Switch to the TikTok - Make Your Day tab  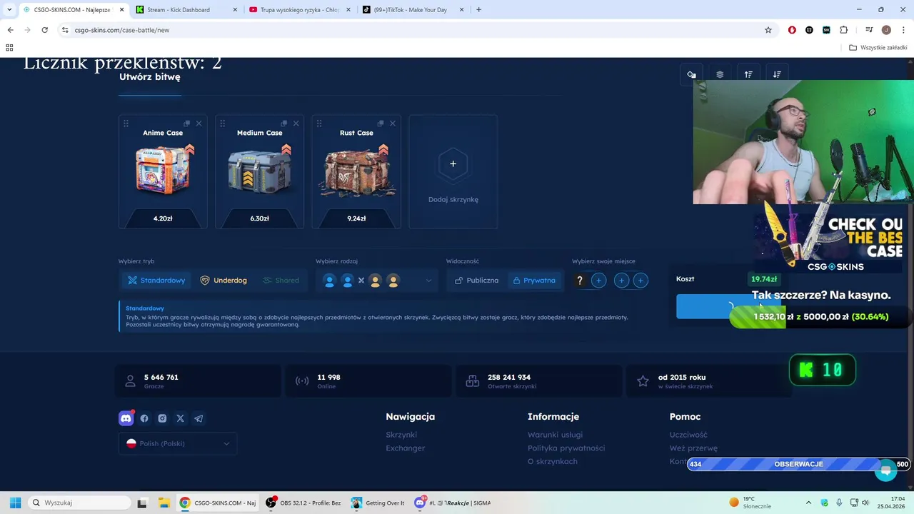click(x=413, y=10)
